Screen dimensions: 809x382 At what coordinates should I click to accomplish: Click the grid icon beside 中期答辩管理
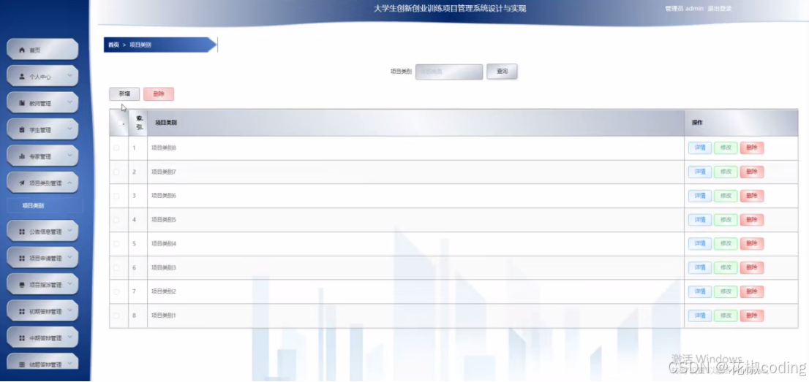click(x=22, y=338)
